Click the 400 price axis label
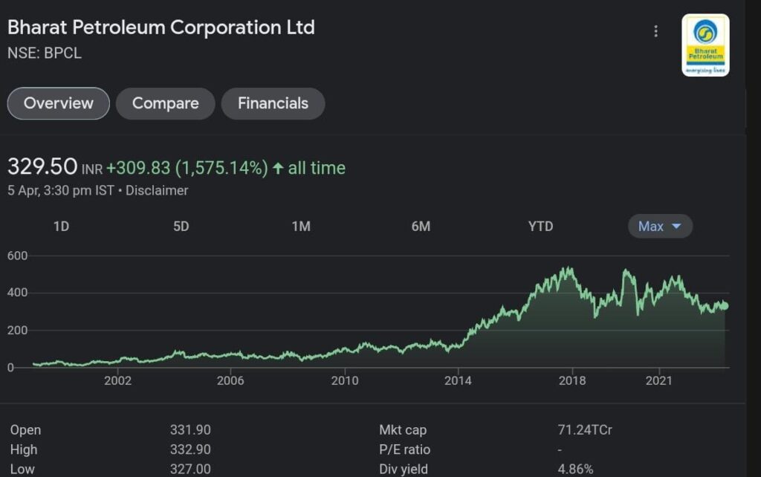 pos(18,293)
